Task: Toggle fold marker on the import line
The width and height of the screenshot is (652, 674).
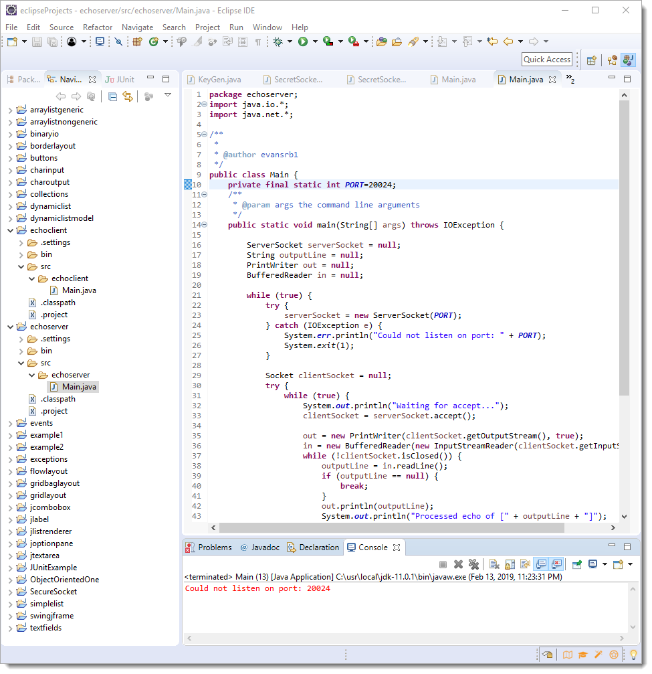Action: click(x=205, y=104)
